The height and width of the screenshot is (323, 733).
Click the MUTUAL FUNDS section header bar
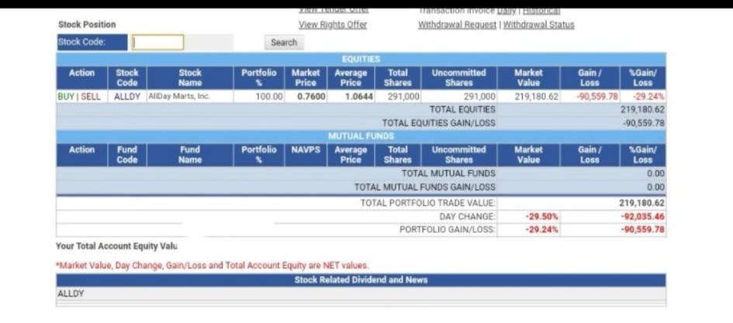point(361,136)
